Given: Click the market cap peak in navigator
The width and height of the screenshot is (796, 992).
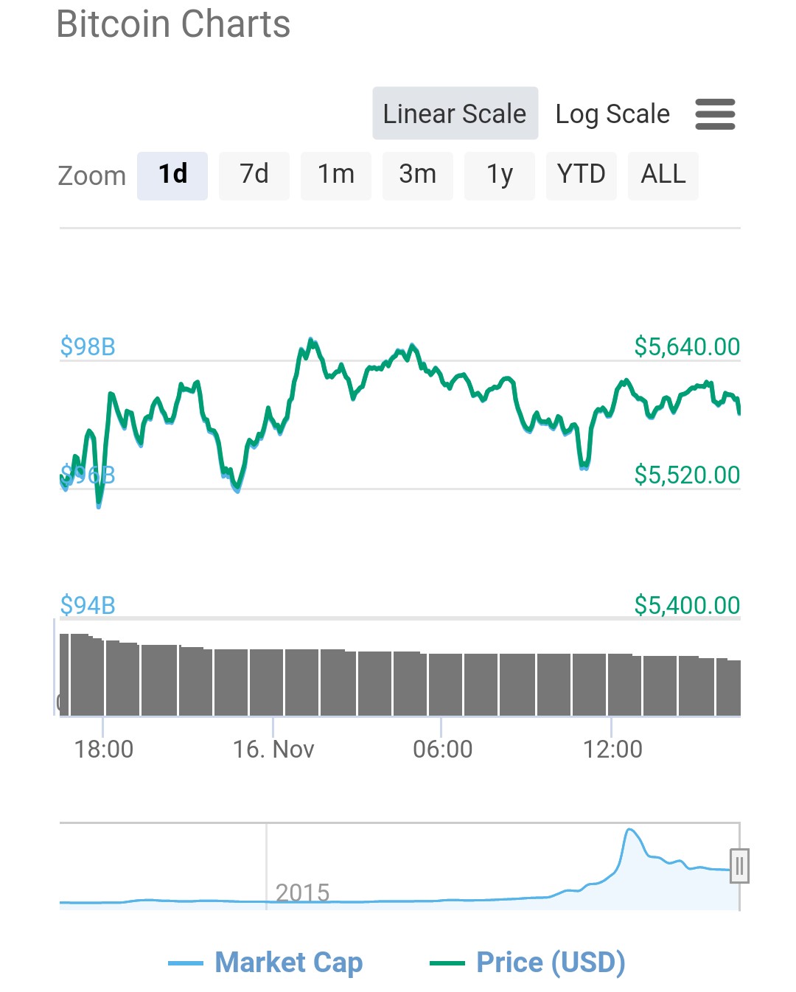Looking at the screenshot, I should point(629,831).
